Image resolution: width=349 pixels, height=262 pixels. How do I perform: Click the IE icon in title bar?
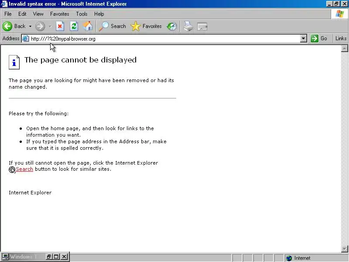[4, 4]
